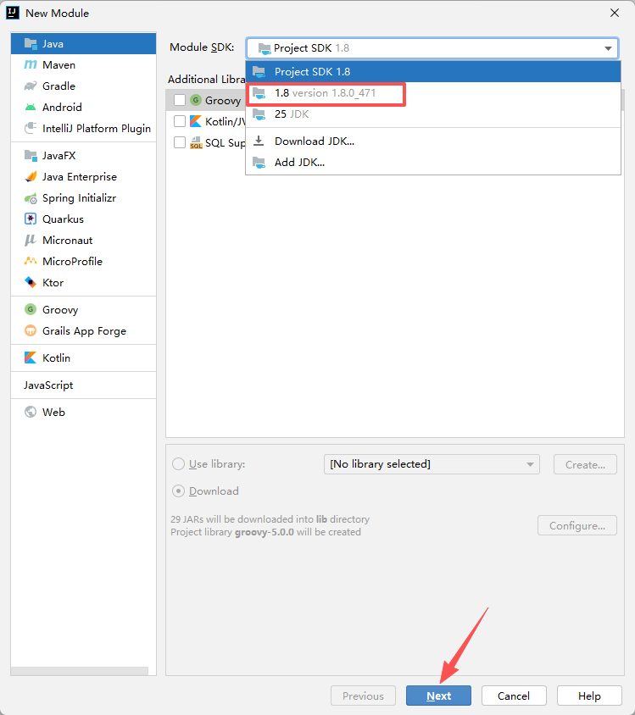Click the Download JDK arrow icon
Screen dimensions: 635x715
pos(259,141)
